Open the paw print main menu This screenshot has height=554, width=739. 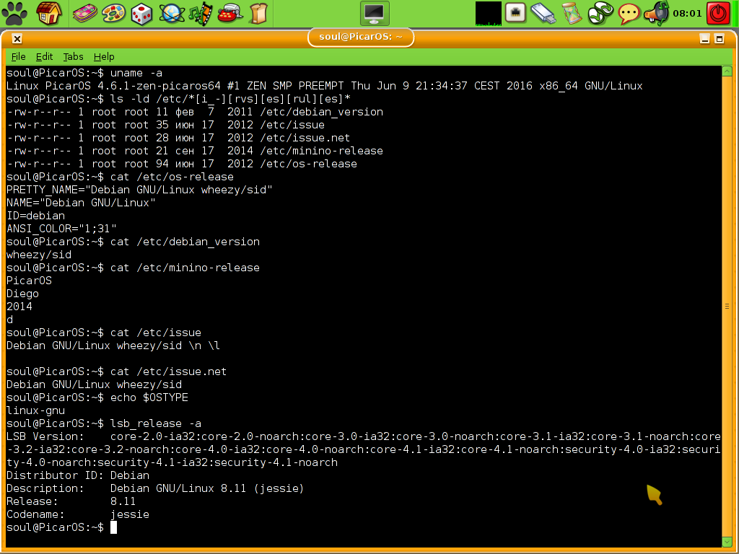[14, 14]
